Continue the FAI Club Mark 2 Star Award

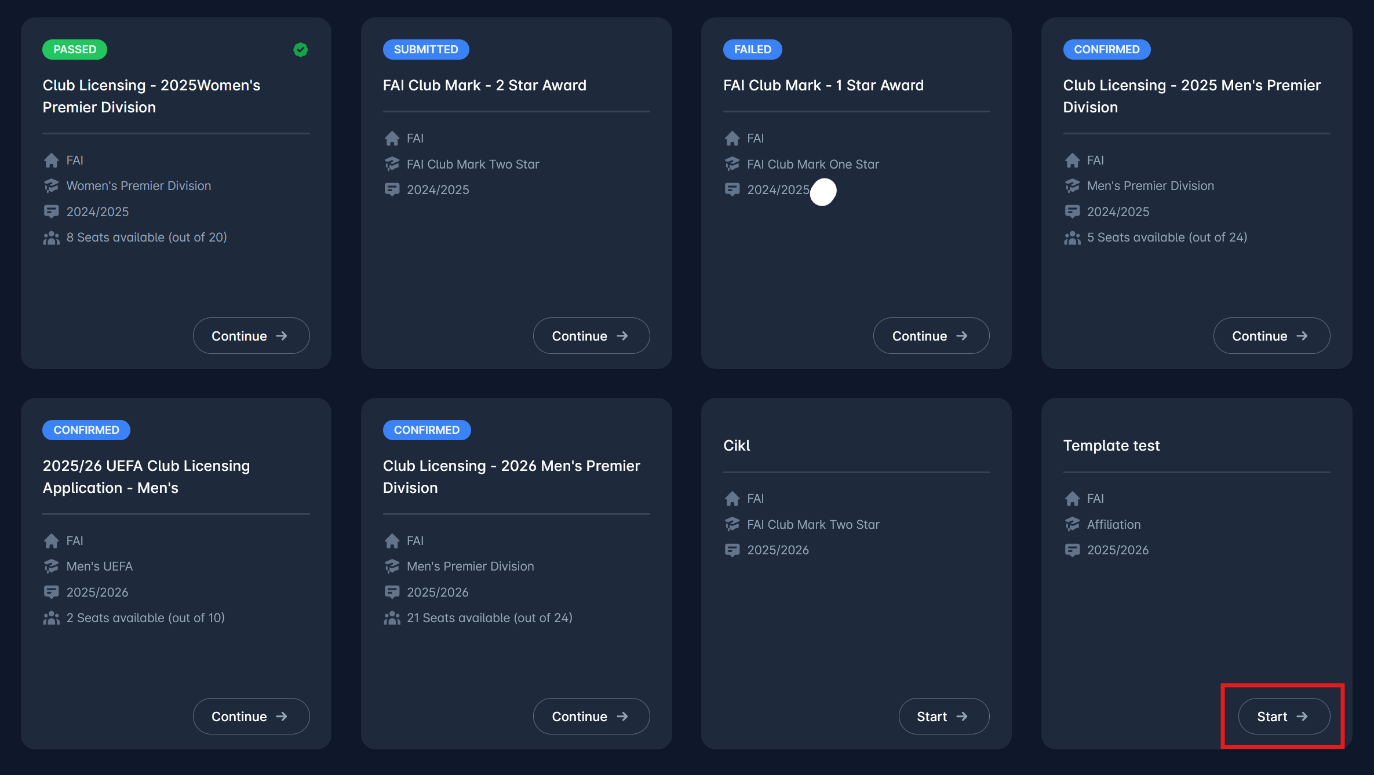coord(591,336)
